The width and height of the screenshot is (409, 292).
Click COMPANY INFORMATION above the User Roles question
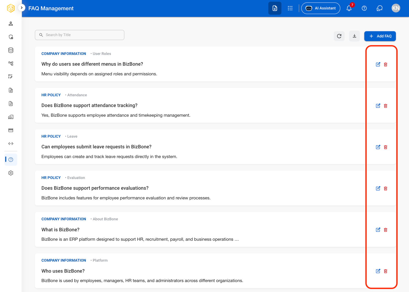[64, 54]
